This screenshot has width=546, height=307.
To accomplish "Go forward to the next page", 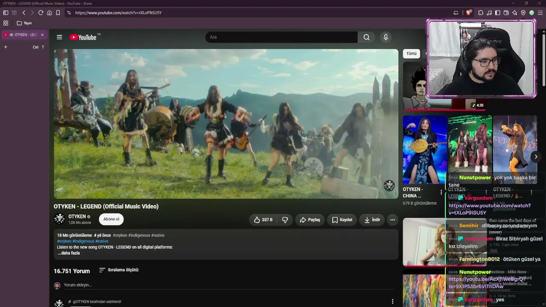I will 32,13.
